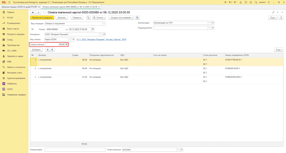Open Главное section in sidebar

tap(11, 12)
